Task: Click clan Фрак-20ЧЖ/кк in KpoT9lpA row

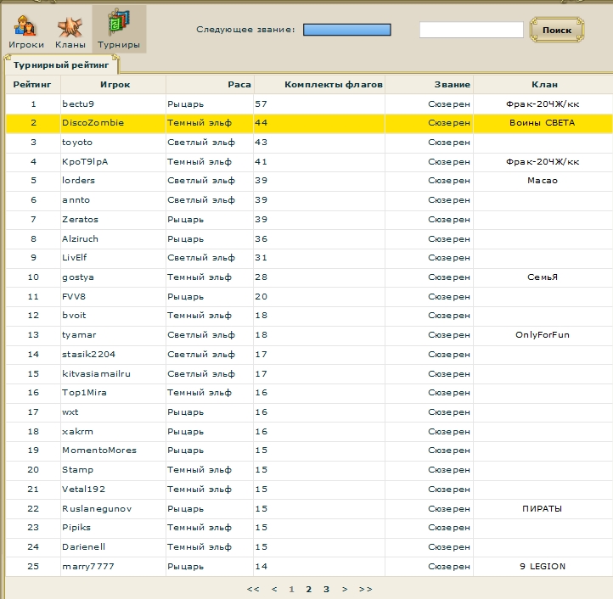Action: (543, 162)
